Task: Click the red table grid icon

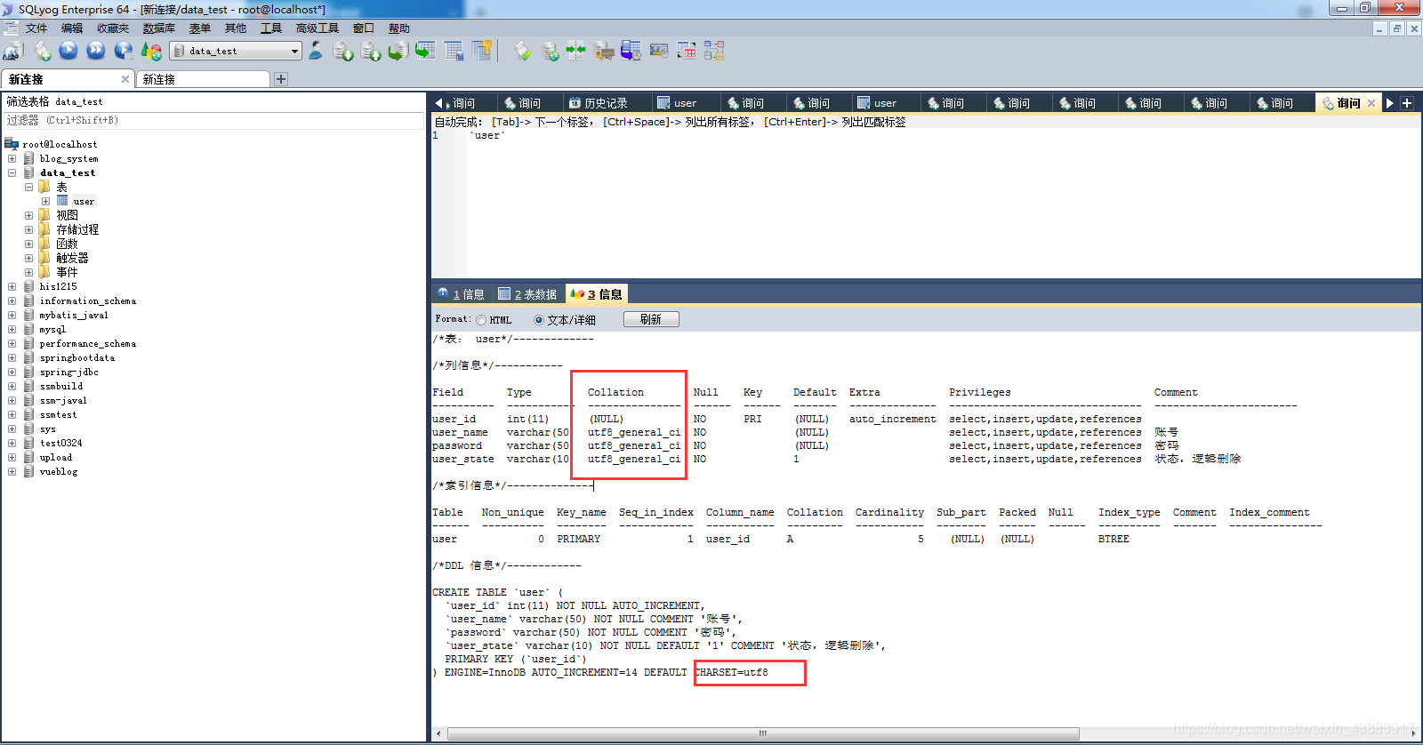Action: pyautogui.click(x=687, y=51)
